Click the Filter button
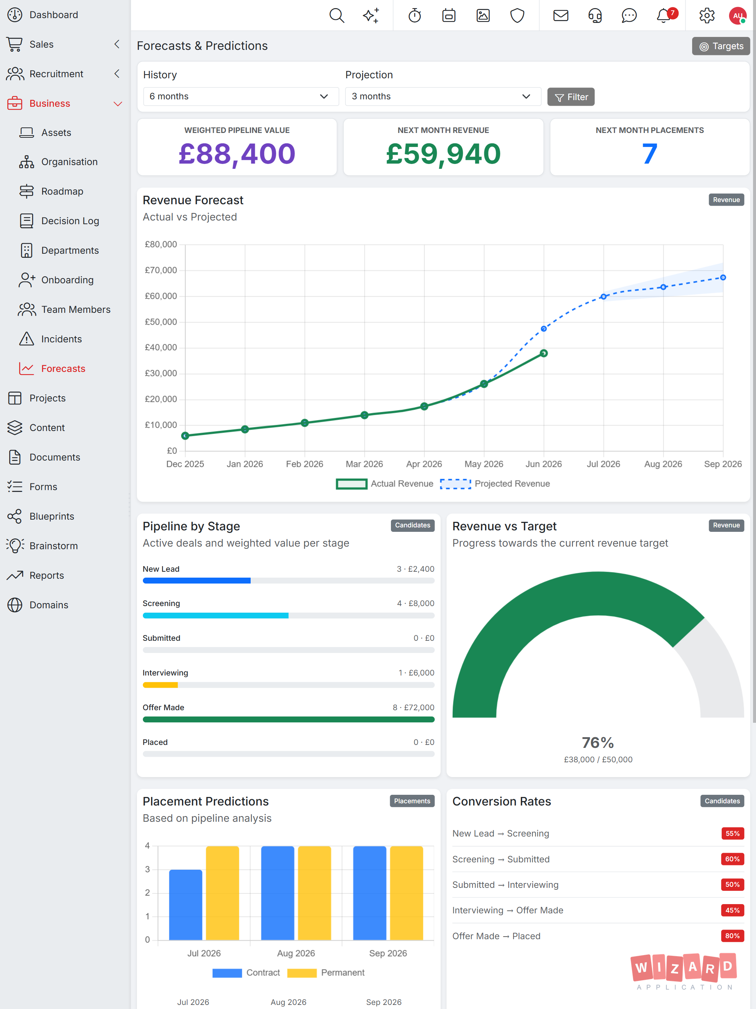The width and height of the screenshot is (756, 1009). (x=570, y=97)
